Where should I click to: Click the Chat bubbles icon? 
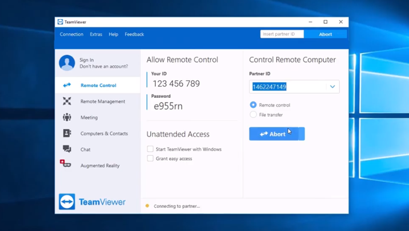[67, 149]
